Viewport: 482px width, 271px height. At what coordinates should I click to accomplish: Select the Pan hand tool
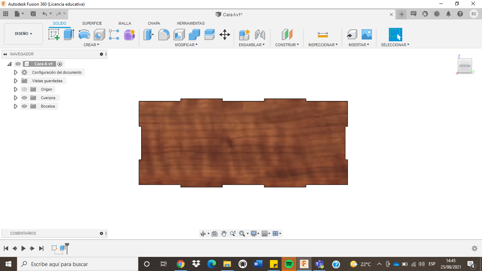pos(224,234)
